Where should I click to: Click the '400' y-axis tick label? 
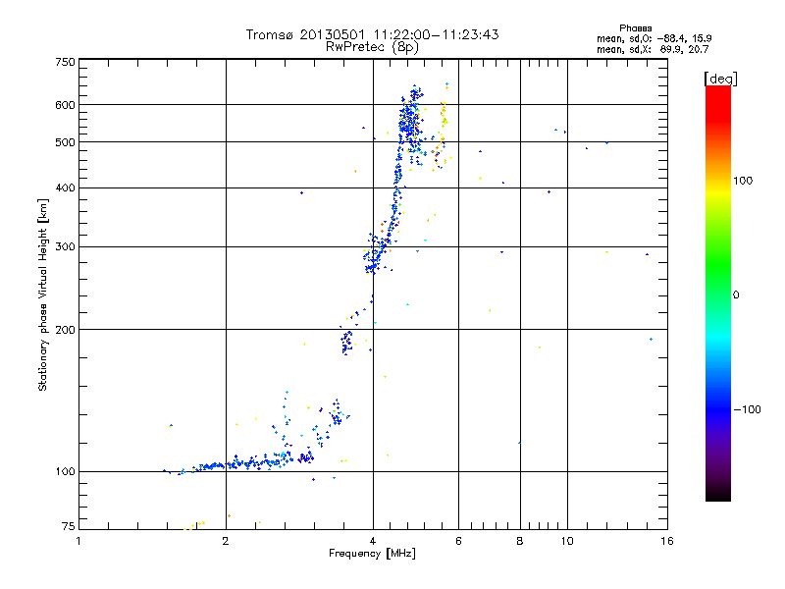tap(65, 188)
